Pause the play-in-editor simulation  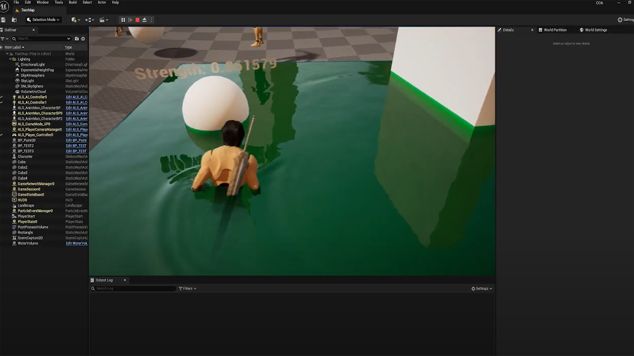[123, 20]
